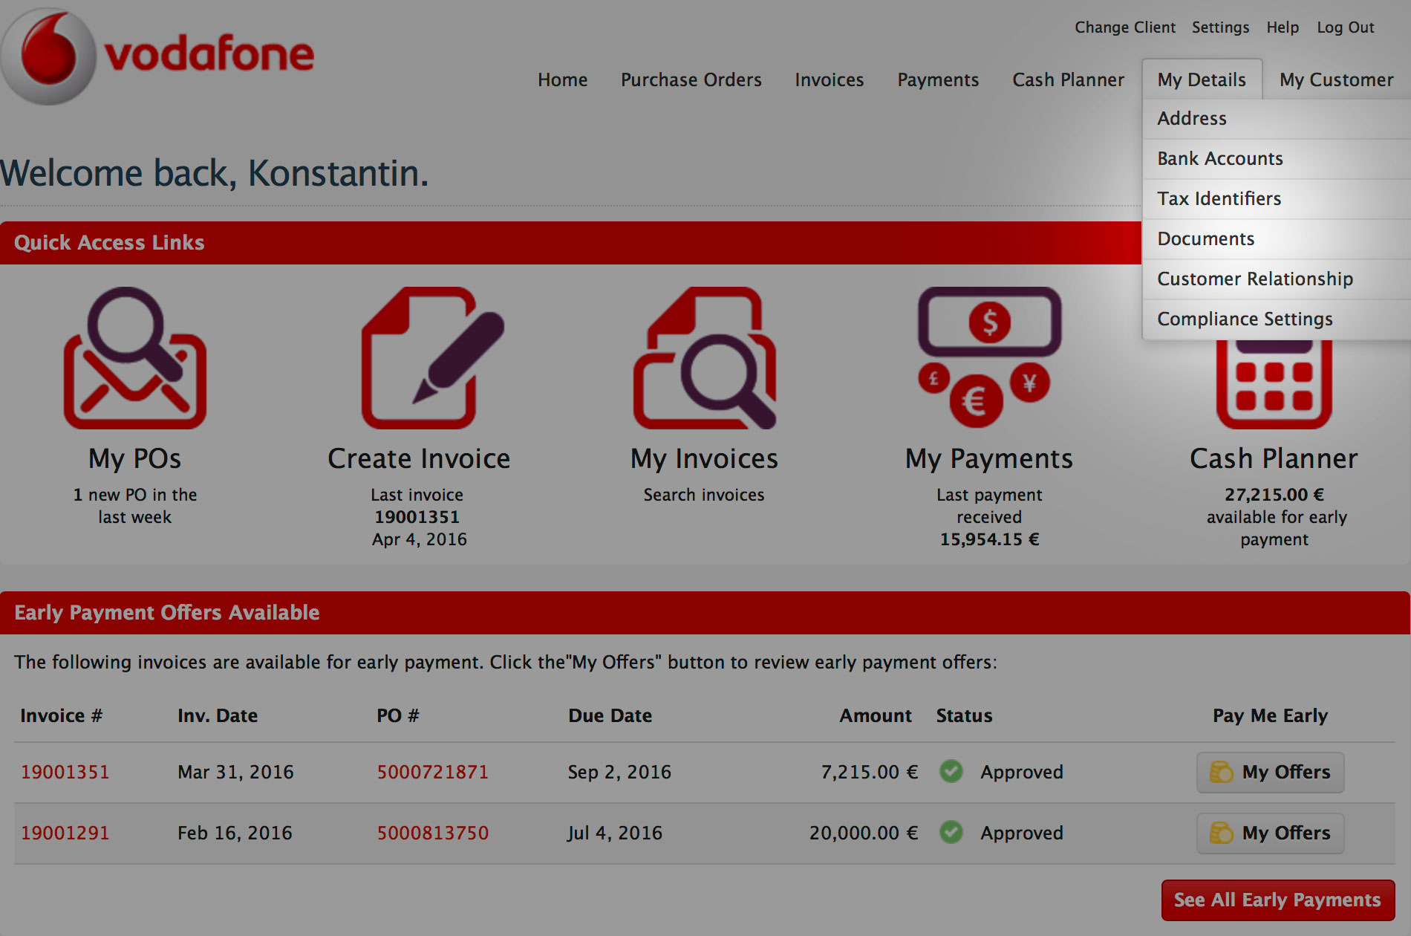Screen dimensions: 1411x936
Task: Choose Tax Identifiers in My Details menu
Action: [x=1219, y=198]
